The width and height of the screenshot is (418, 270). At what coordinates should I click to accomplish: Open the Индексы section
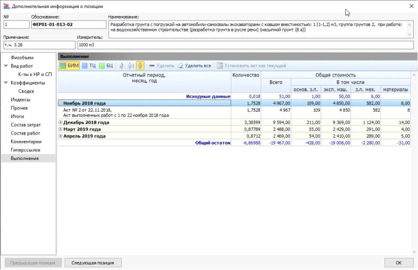pyautogui.click(x=21, y=99)
